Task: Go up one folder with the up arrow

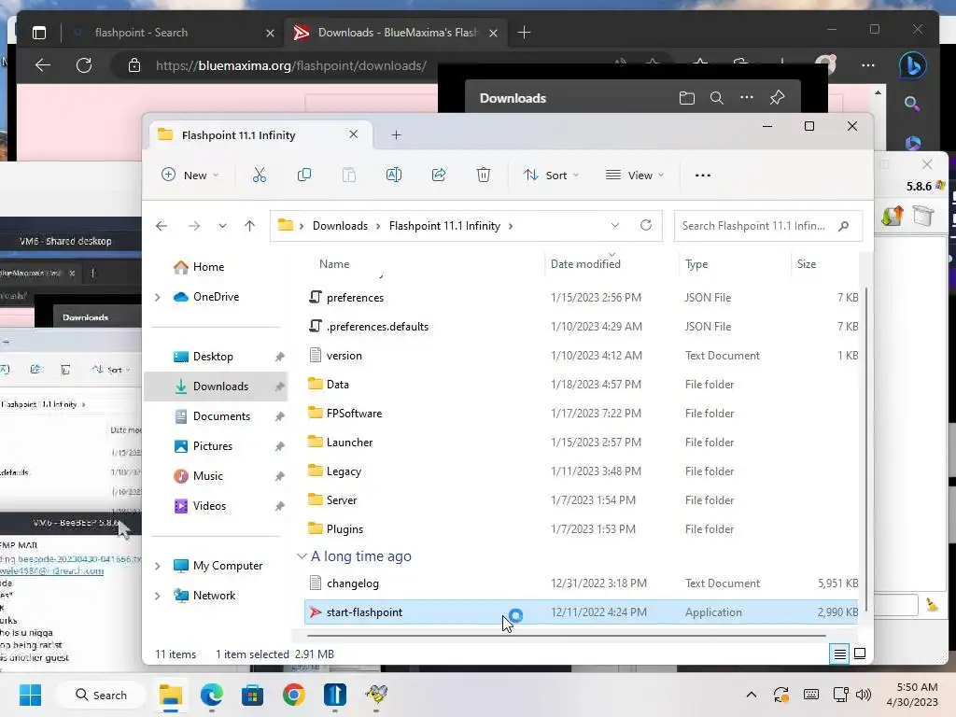Action: coord(250,226)
